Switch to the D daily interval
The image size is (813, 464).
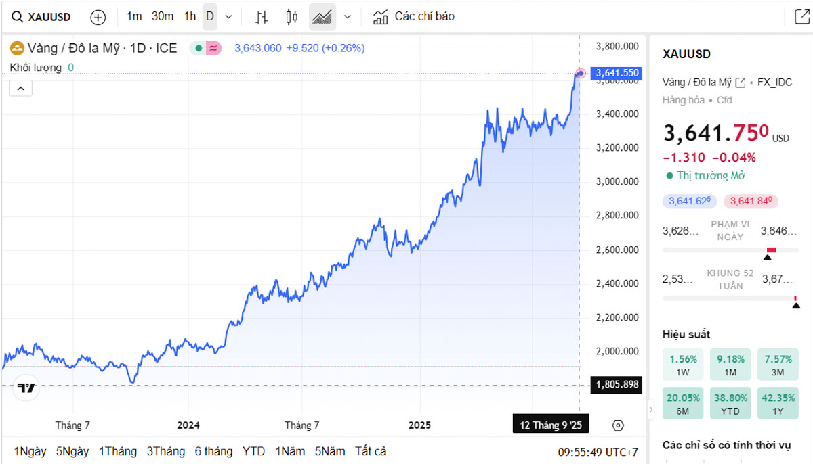(210, 16)
